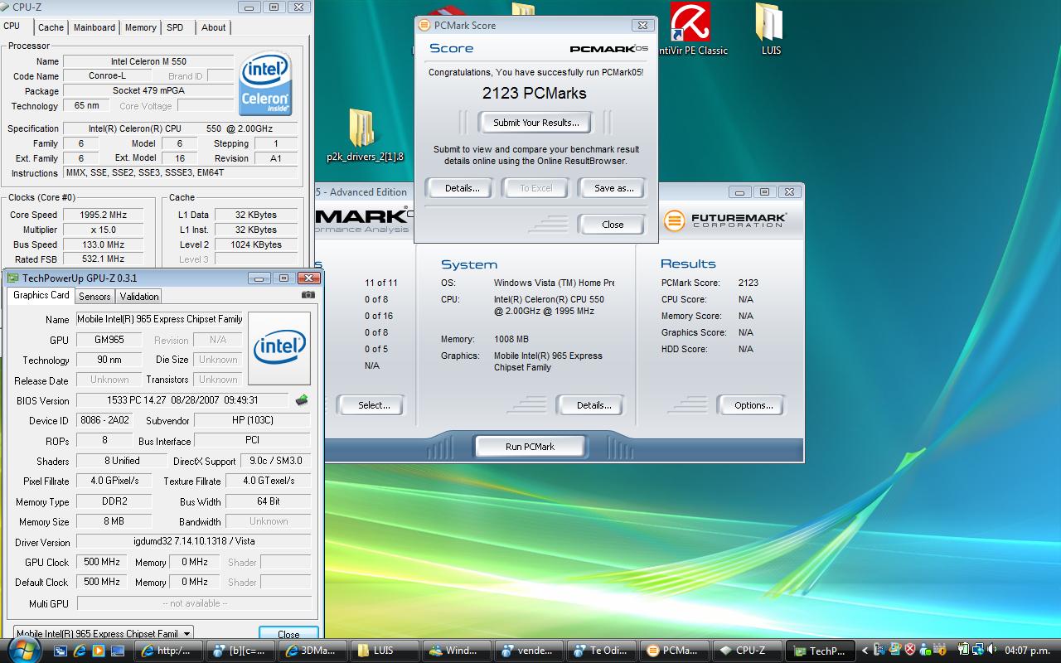Switch to LUIS folder taskbar button
1061x663 pixels.
(385, 651)
